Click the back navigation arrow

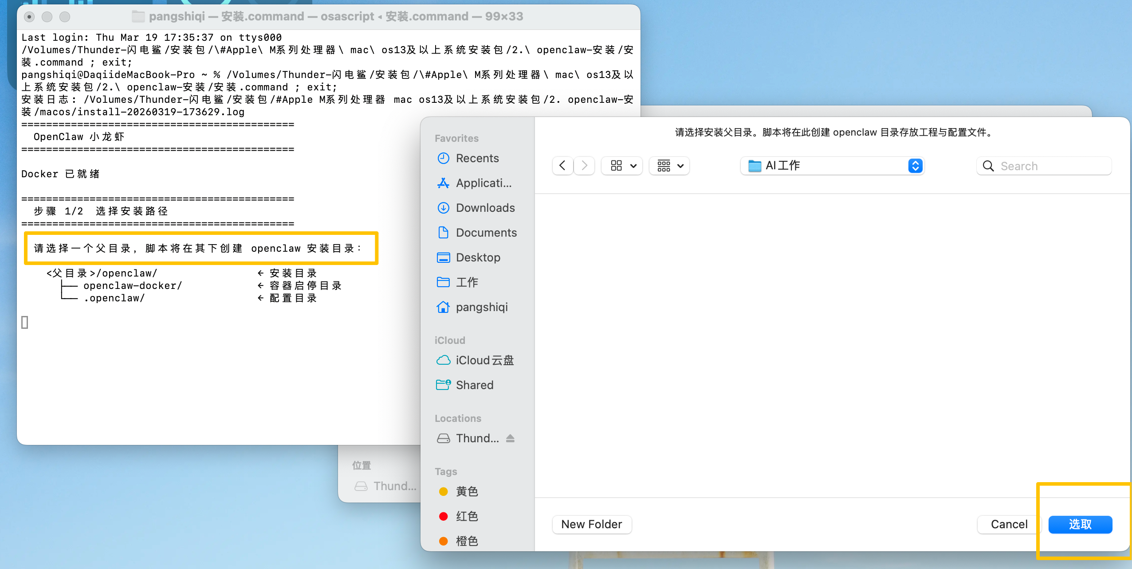coord(562,166)
